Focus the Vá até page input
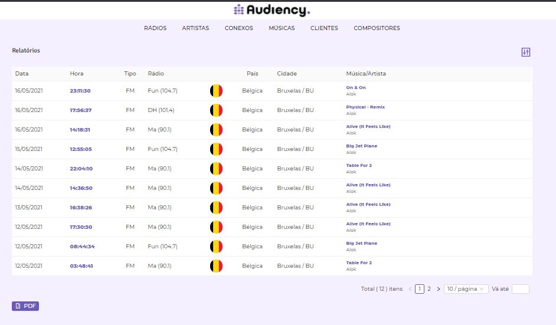Image resolution: width=556 pixels, height=325 pixels. (x=520, y=289)
